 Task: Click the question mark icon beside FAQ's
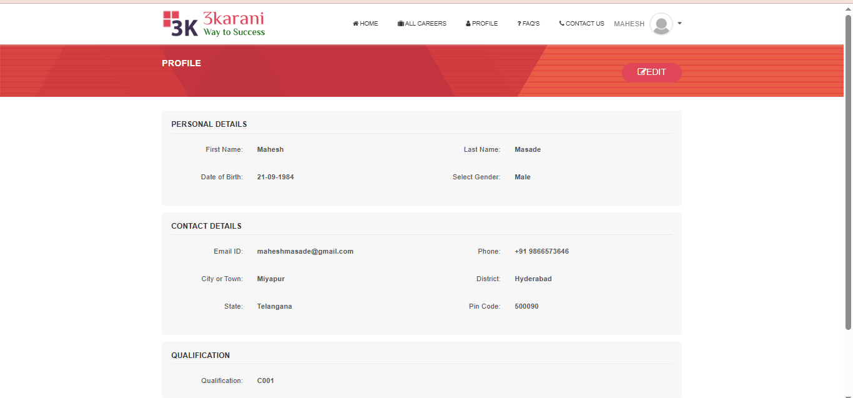pos(519,24)
